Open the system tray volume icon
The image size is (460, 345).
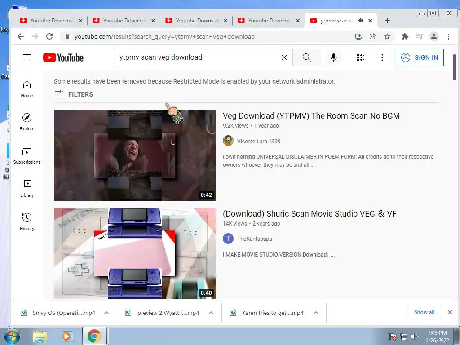click(x=414, y=336)
